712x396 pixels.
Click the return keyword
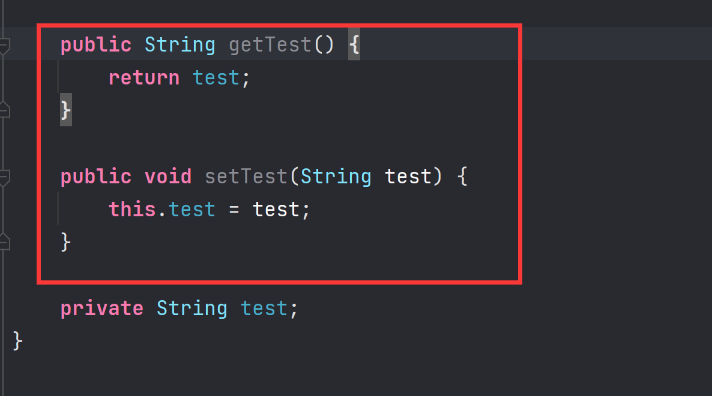(144, 77)
